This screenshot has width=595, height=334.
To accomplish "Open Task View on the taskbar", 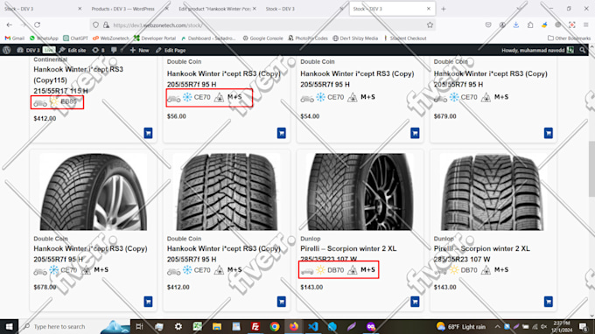I will [x=139, y=326].
